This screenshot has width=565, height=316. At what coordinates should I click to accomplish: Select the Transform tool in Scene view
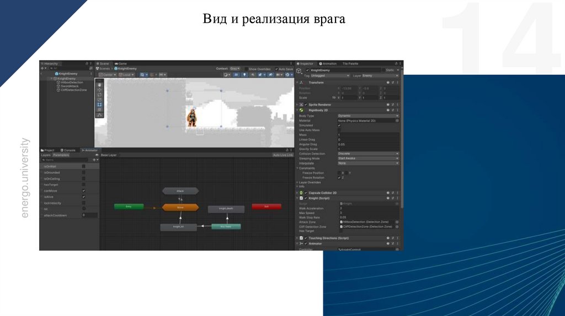[x=99, y=110]
